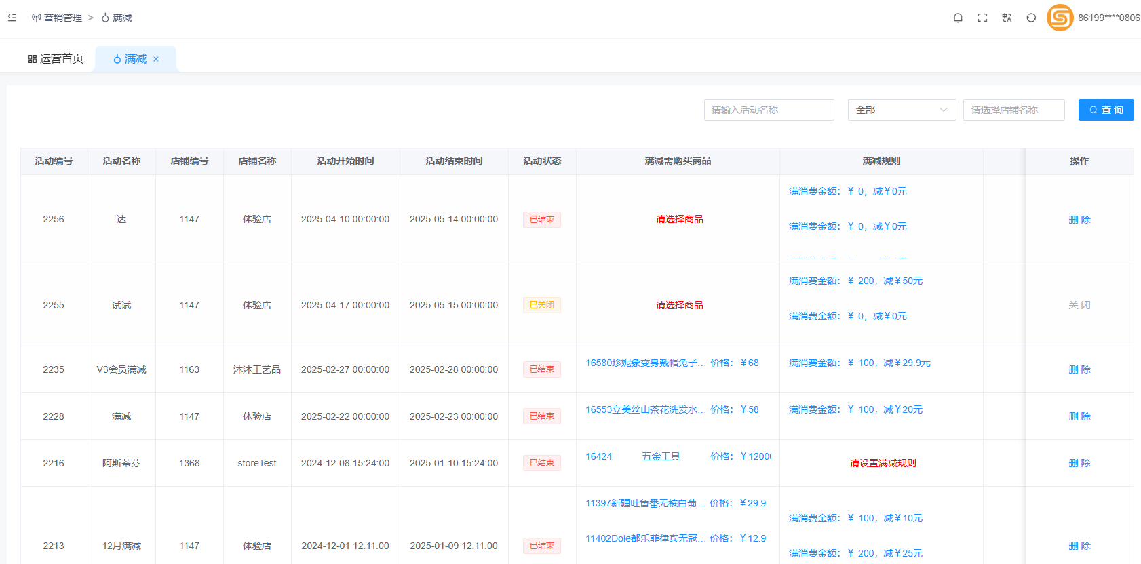Open user account 86199****0806 menu
This screenshot has height=564, width=1141.
tap(1108, 18)
